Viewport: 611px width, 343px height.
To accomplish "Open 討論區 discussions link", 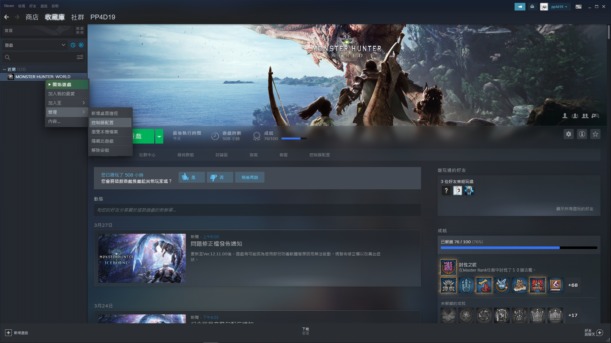I will [222, 155].
